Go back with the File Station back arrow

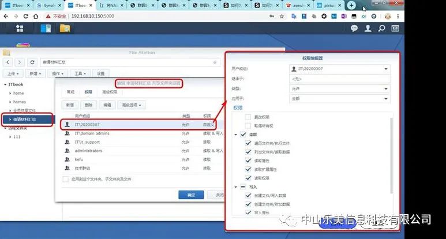(x=8, y=62)
